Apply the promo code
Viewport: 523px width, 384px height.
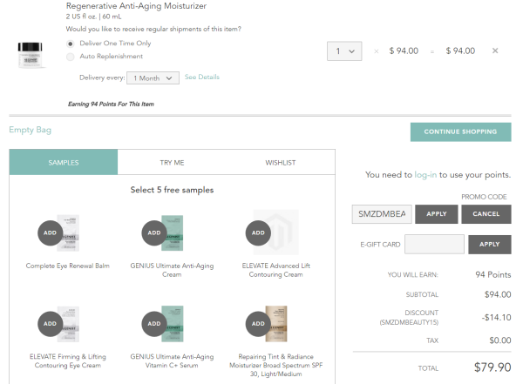437,214
